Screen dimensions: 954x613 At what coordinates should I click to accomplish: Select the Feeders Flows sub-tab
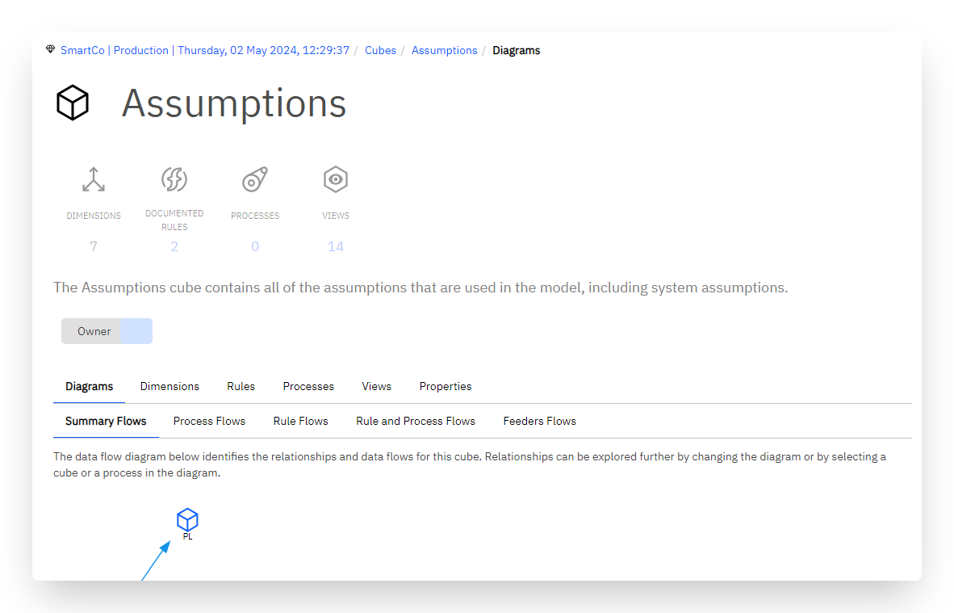tap(540, 422)
